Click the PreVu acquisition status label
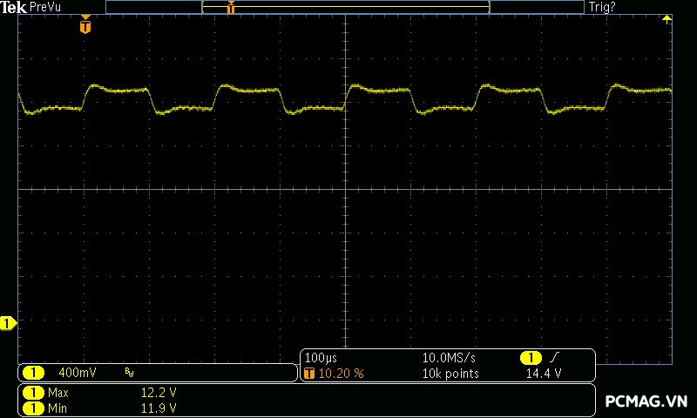This screenshot has width=697, height=418. point(45,7)
